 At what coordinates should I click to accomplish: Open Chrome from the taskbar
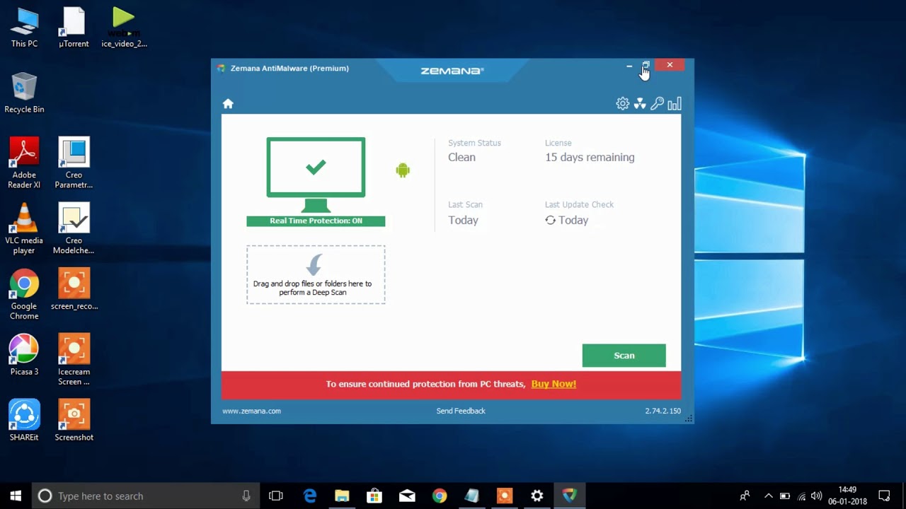point(440,496)
